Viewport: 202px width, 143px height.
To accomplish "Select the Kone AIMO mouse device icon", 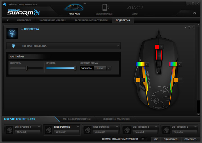I will point(74,8).
